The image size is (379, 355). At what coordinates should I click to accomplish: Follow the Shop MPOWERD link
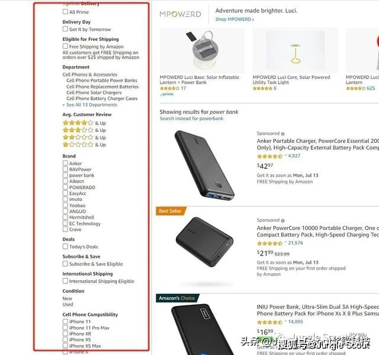coord(235,20)
